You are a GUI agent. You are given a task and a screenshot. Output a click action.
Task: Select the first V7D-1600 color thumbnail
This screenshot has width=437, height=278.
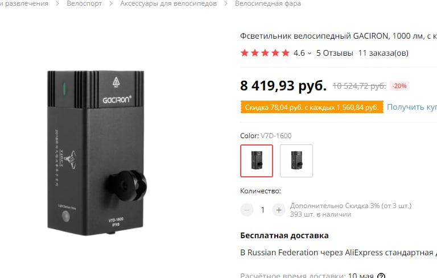tap(257, 161)
